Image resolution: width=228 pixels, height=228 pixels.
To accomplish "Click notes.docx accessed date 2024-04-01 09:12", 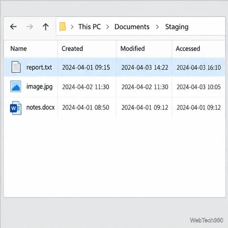I will 199,108.
